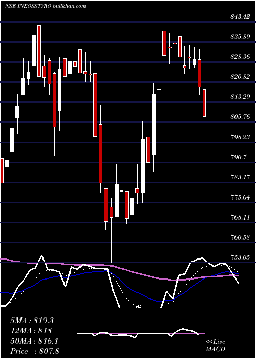Click the NSE INEOSSTYRO bullkhan.com title

tap(46, 6)
